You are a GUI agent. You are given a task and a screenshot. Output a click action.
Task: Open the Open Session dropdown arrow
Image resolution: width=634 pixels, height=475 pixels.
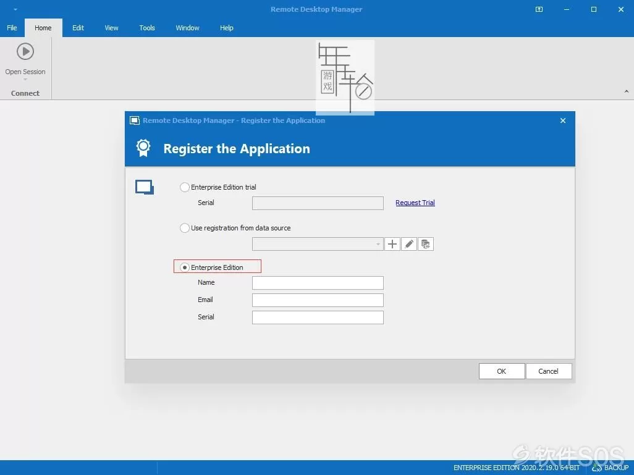[x=25, y=80]
